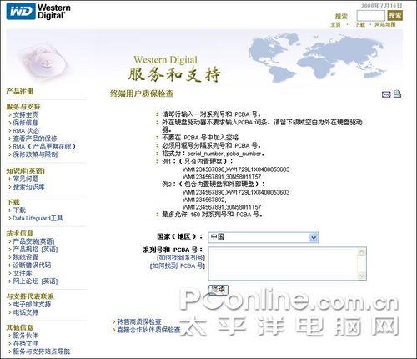417x359 pixels.
Task: Click the 继续 continue button below the text area
Action: click(219, 290)
